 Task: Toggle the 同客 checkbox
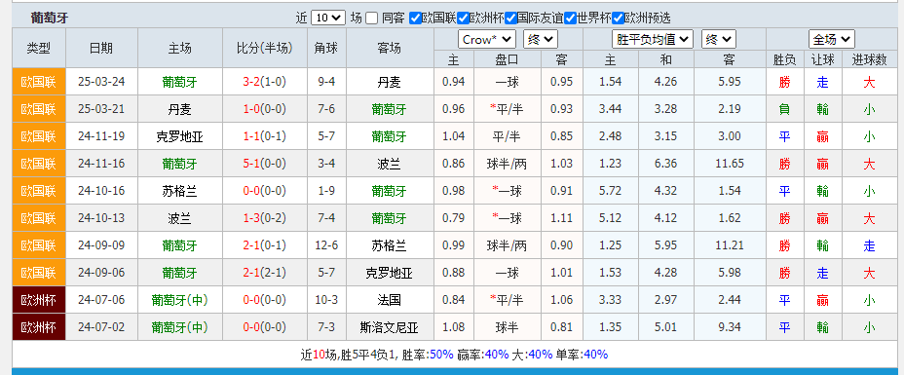(372, 19)
